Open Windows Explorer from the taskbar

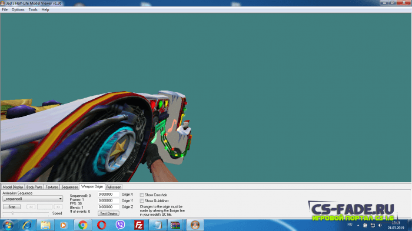(45, 225)
